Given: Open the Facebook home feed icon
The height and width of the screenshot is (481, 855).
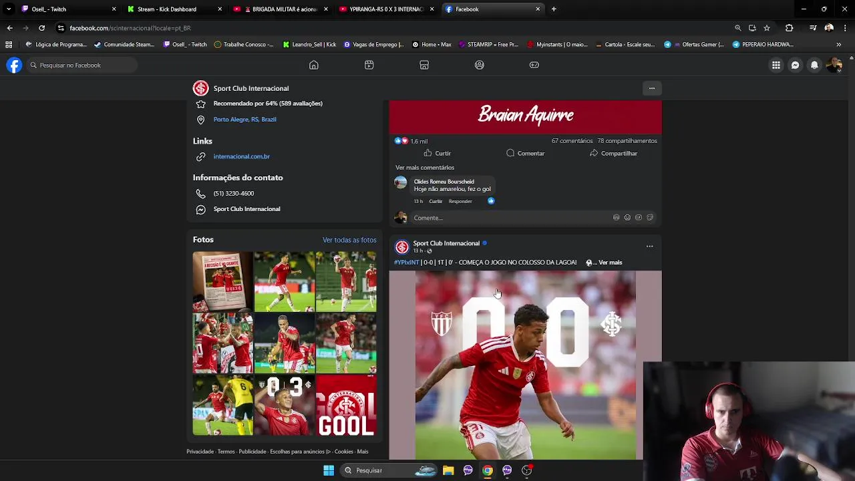Looking at the screenshot, I should pyautogui.click(x=313, y=65).
